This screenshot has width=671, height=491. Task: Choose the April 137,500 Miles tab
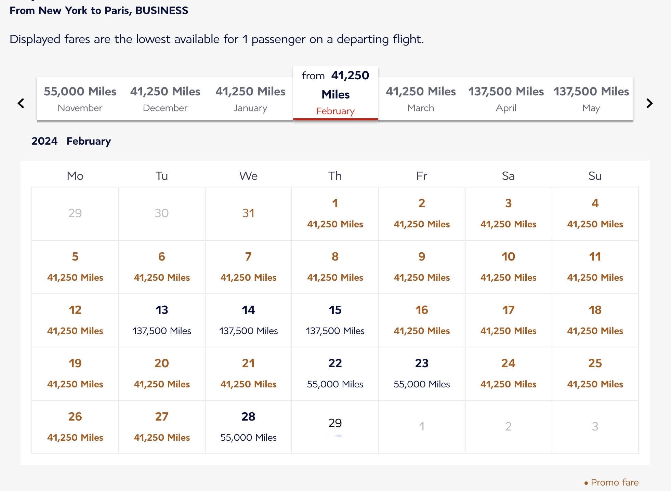506,99
